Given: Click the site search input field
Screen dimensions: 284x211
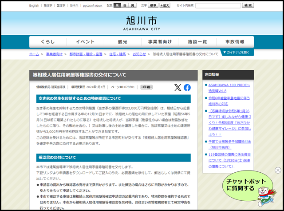Looking at the screenshot, I should [x=218, y=5].
